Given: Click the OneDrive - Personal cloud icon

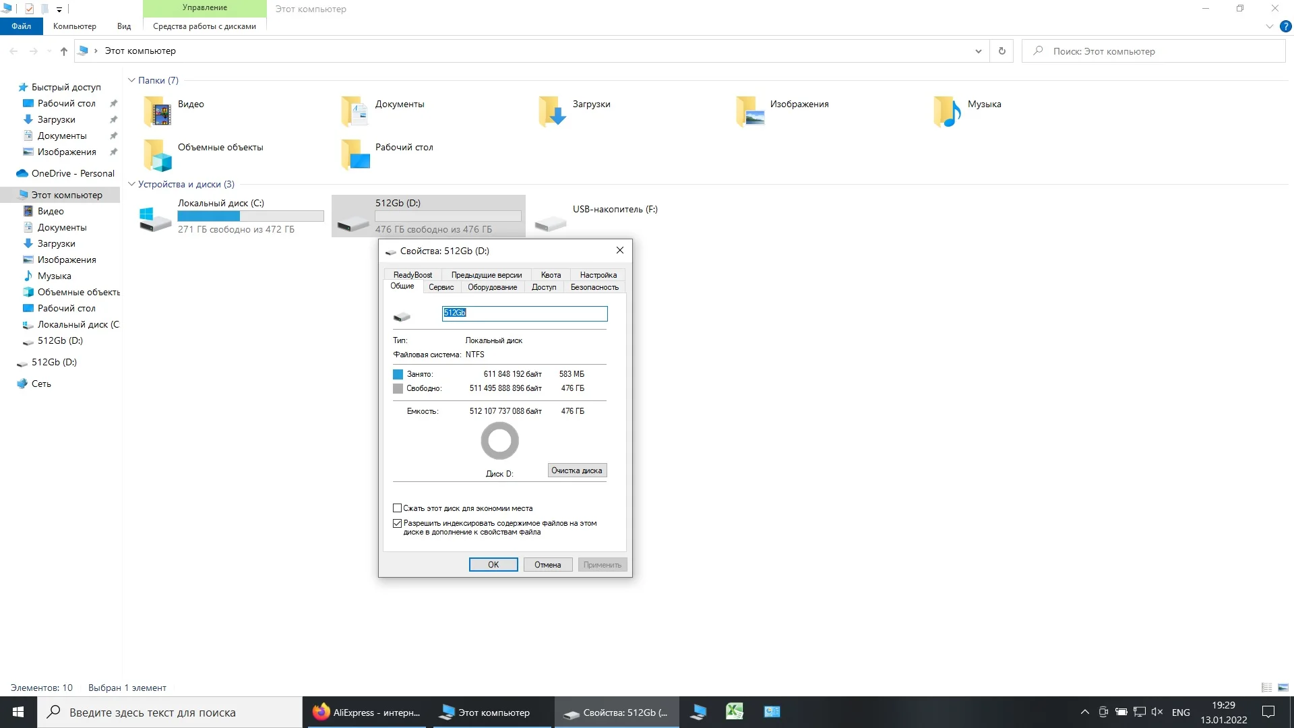Looking at the screenshot, I should 22,173.
